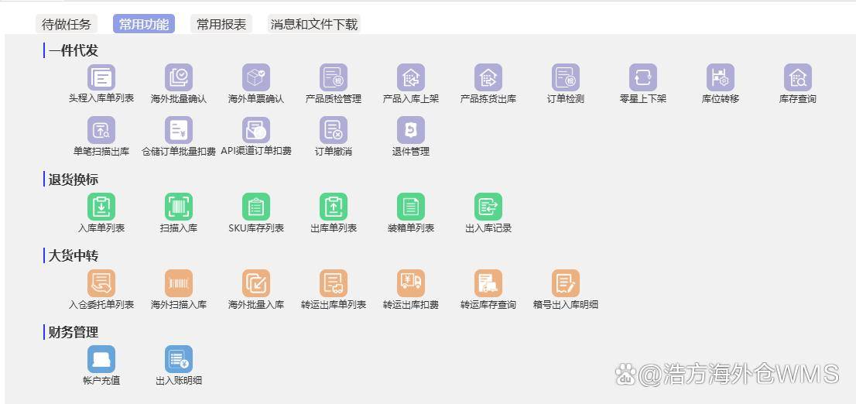Viewport: 856px width, 404px height.
Task: Open the 退件管理 icon
Action: 411,130
